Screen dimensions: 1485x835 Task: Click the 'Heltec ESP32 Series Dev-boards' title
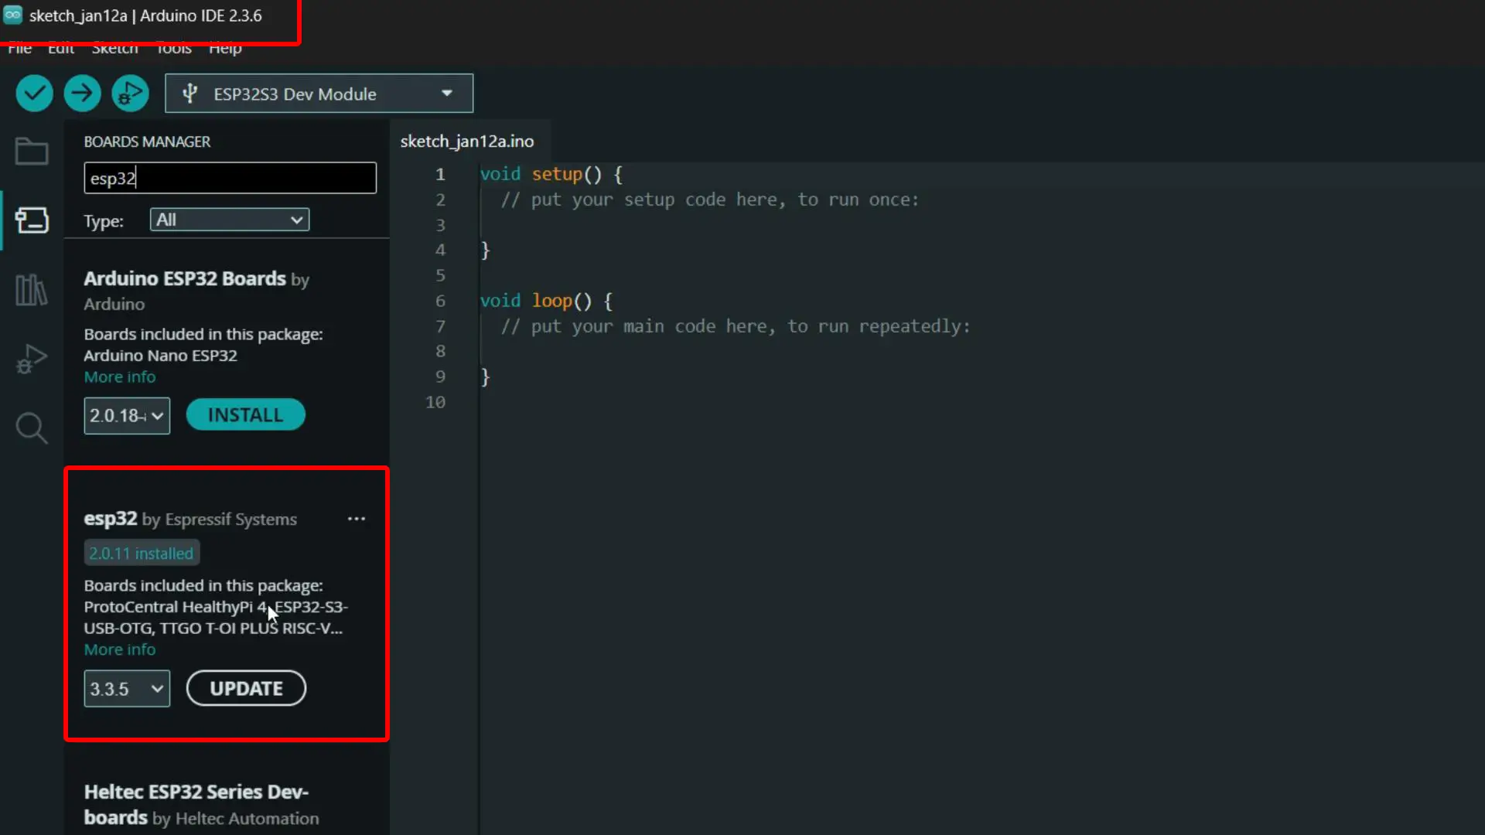(x=196, y=804)
